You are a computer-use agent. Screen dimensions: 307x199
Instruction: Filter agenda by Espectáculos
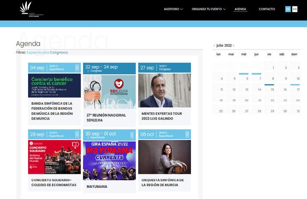pos(38,53)
